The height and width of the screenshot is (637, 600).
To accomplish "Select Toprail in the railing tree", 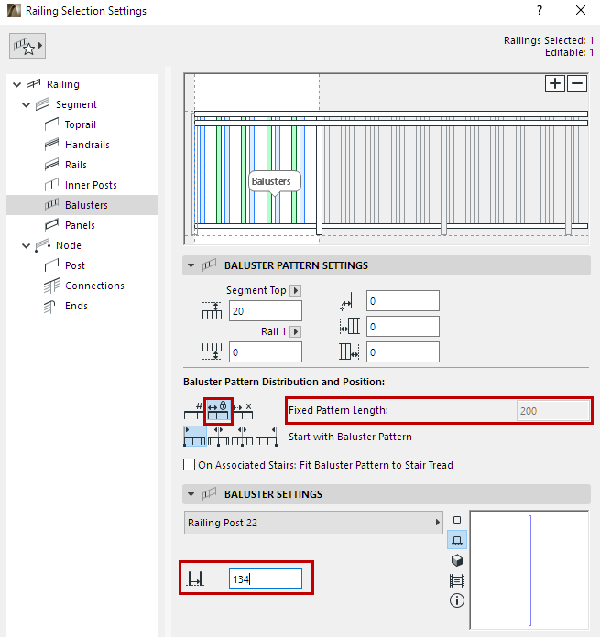I will click(80, 124).
